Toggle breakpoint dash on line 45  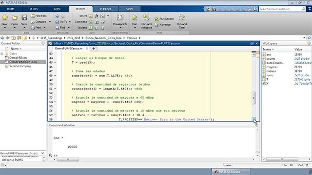click(x=55, y=62)
